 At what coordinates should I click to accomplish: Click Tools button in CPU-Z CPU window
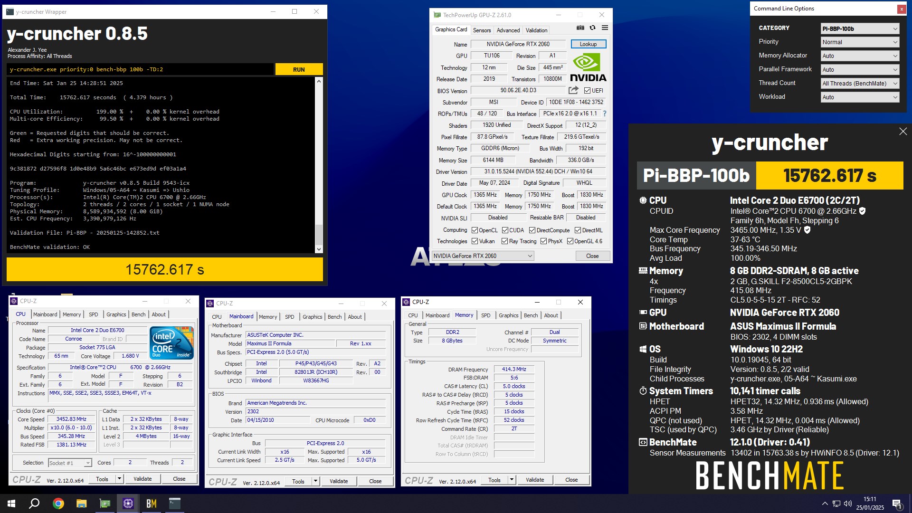[x=102, y=479]
